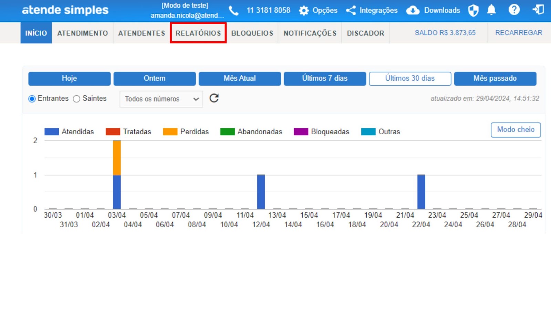The height and width of the screenshot is (310, 551).
Task: Click the blue bar at 22/04
Action: click(x=421, y=192)
